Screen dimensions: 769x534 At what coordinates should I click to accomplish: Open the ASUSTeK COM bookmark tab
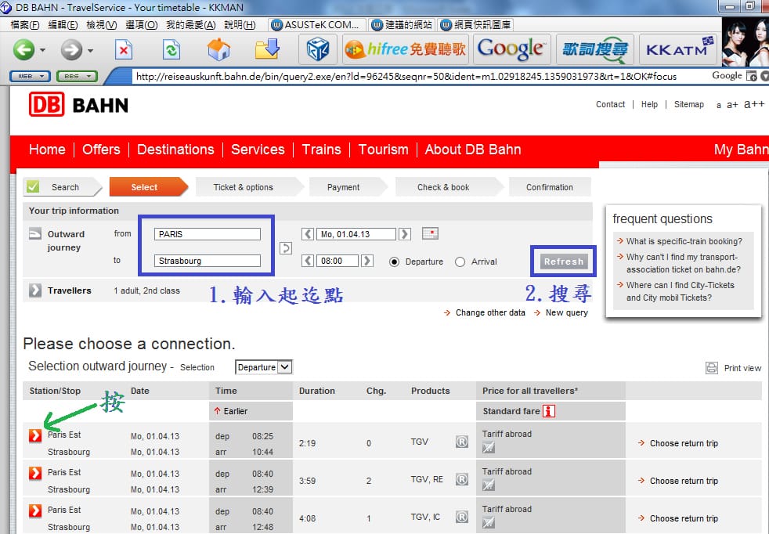[x=317, y=24]
